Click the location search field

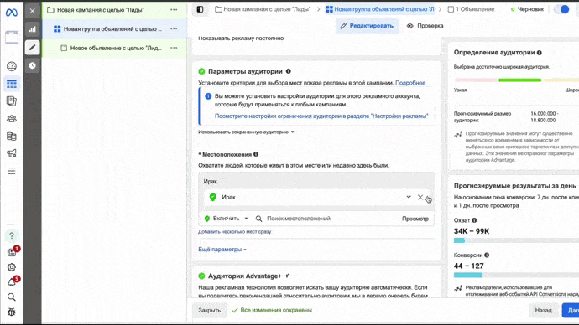pyautogui.click(x=325, y=219)
